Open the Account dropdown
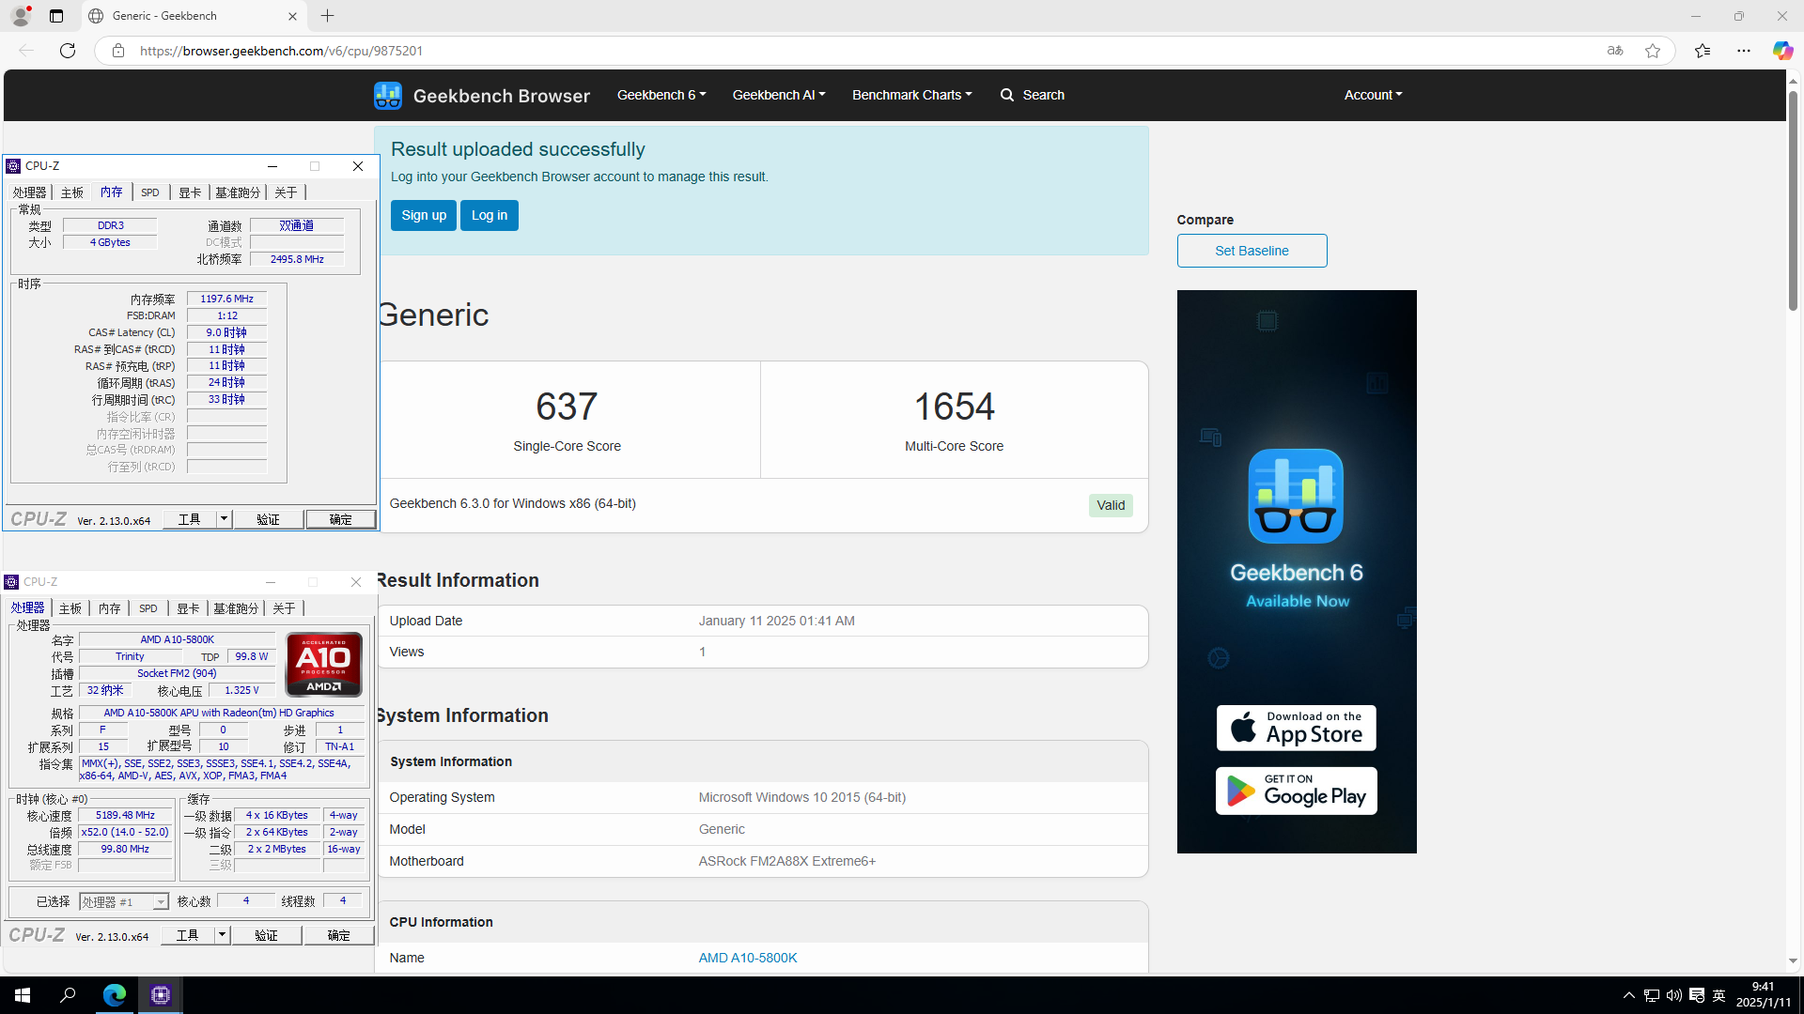The height and width of the screenshot is (1014, 1804). [1373, 95]
